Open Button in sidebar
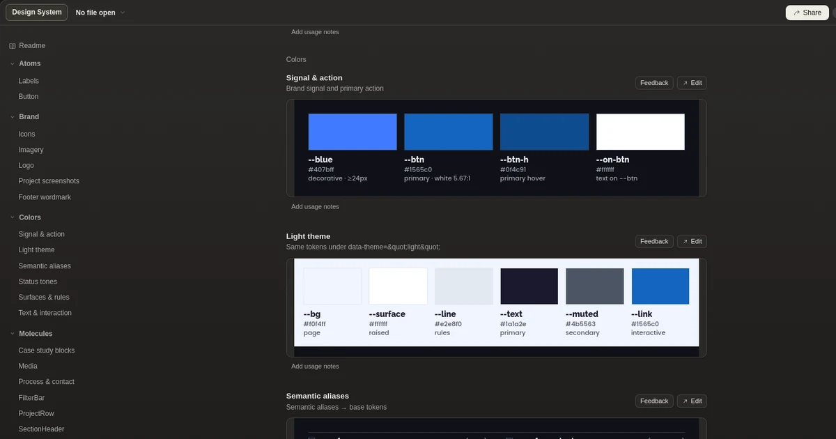This screenshot has height=439, width=836. pyautogui.click(x=29, y=97)
